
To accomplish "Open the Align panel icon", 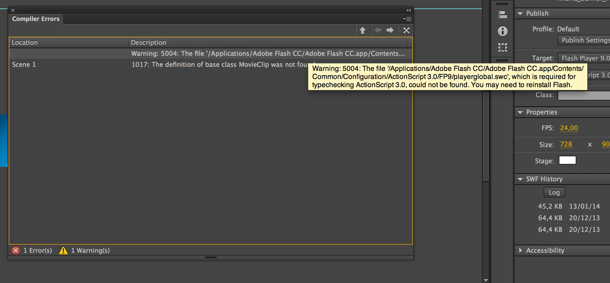I will click(x=503, y=15).
